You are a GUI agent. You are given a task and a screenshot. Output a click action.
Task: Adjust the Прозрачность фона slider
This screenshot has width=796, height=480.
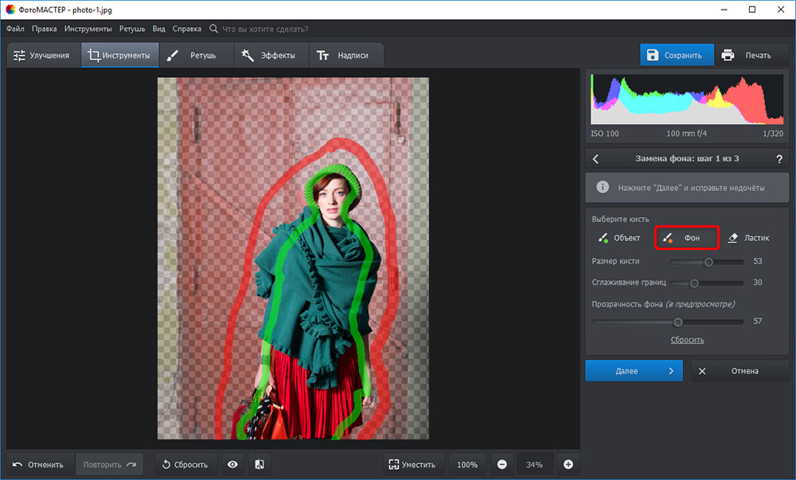(x=668, y=322)
